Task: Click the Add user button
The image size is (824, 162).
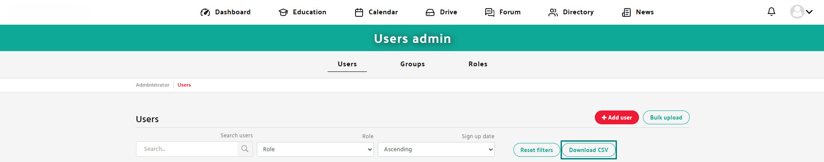Action: (x=616, y=117)
